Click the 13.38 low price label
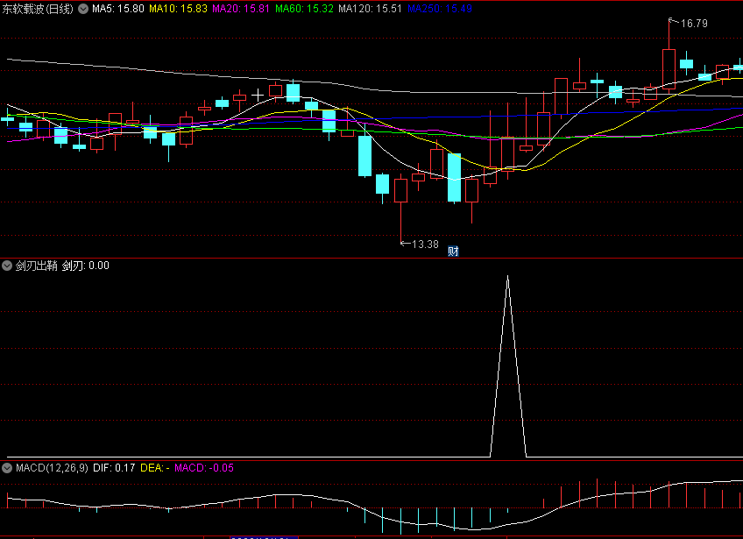The width and height of the screenshot is (743, 539). pyautogui.click(x=425, y=245)
